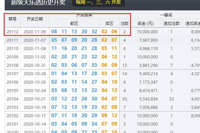Click blue number 30 in issue 20112
This screenshot has height=133, width=200.
coord(84,32)
